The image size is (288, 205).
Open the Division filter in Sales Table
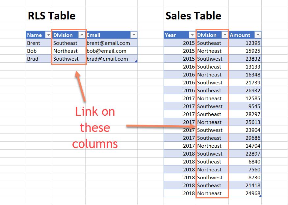click(225, 35)
